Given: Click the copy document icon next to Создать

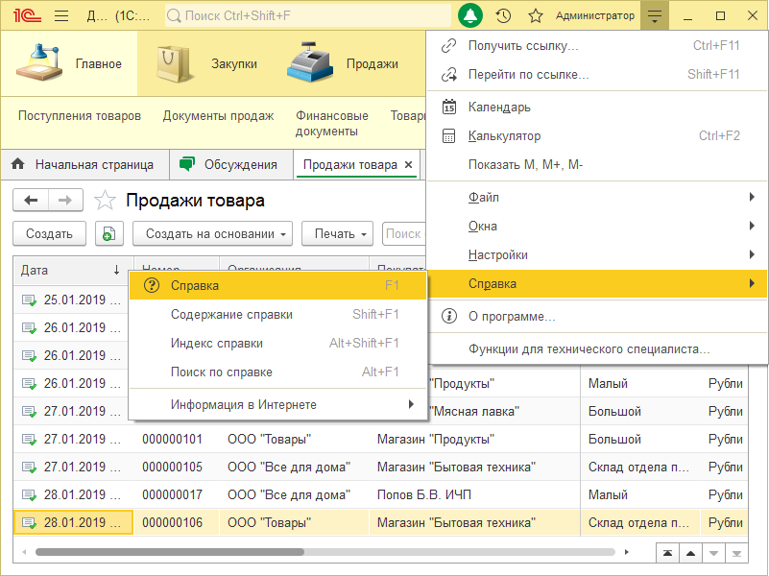Looking at the screenshot, I should click(108, 233).
